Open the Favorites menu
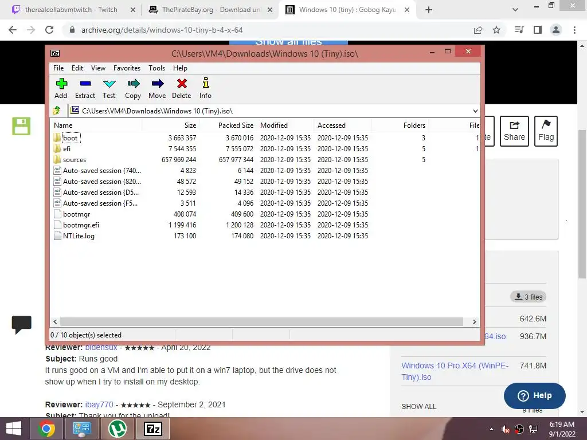The height and width of the screenshot is (440, 587). coord(127,68)
